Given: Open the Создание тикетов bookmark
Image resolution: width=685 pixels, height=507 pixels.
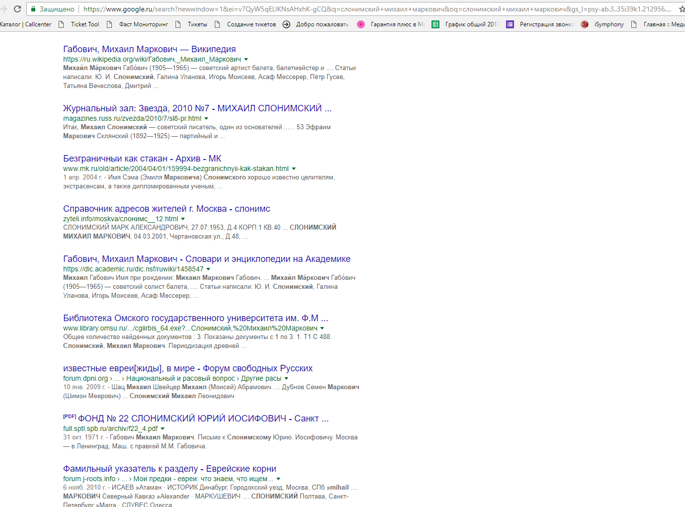Looking at the screenshot, I should point(245,24).
